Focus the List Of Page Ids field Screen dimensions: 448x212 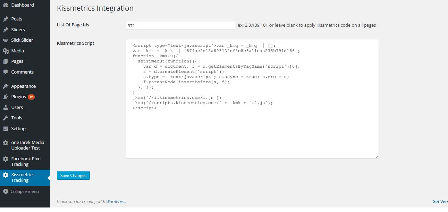coord(180,25)
